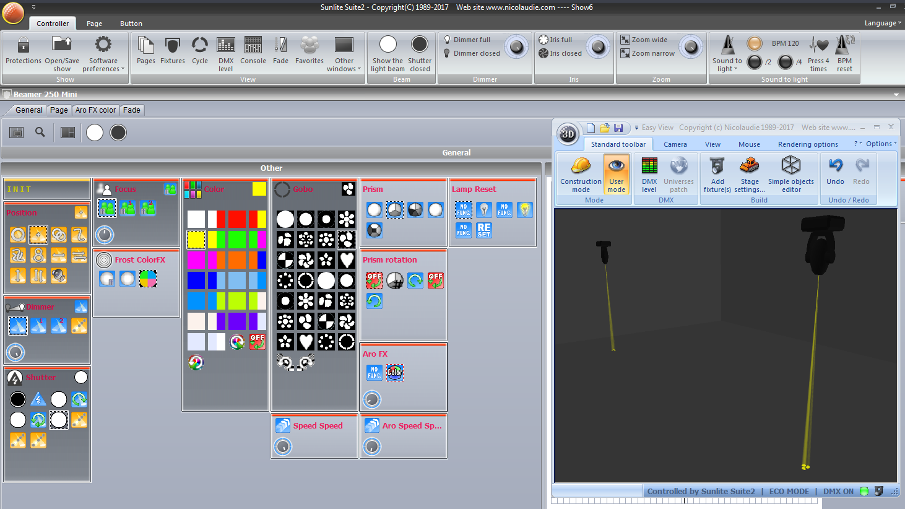905x509 pixels.
Task: Click the search magnifier icon
Action: 40,132
